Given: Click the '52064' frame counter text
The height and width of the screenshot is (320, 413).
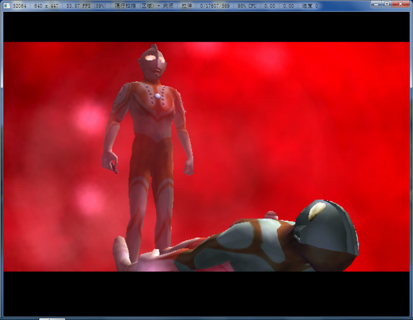Looking at the screenshot, I should (20, 6).
